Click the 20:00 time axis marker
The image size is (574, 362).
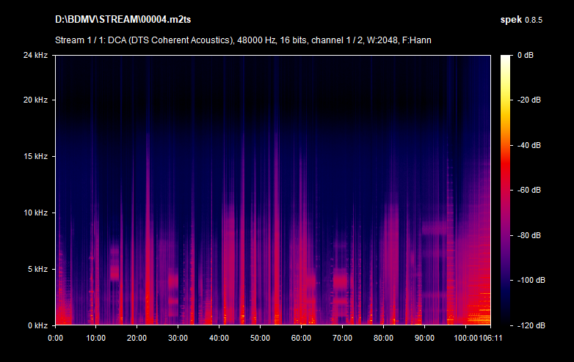pos(137,338)
